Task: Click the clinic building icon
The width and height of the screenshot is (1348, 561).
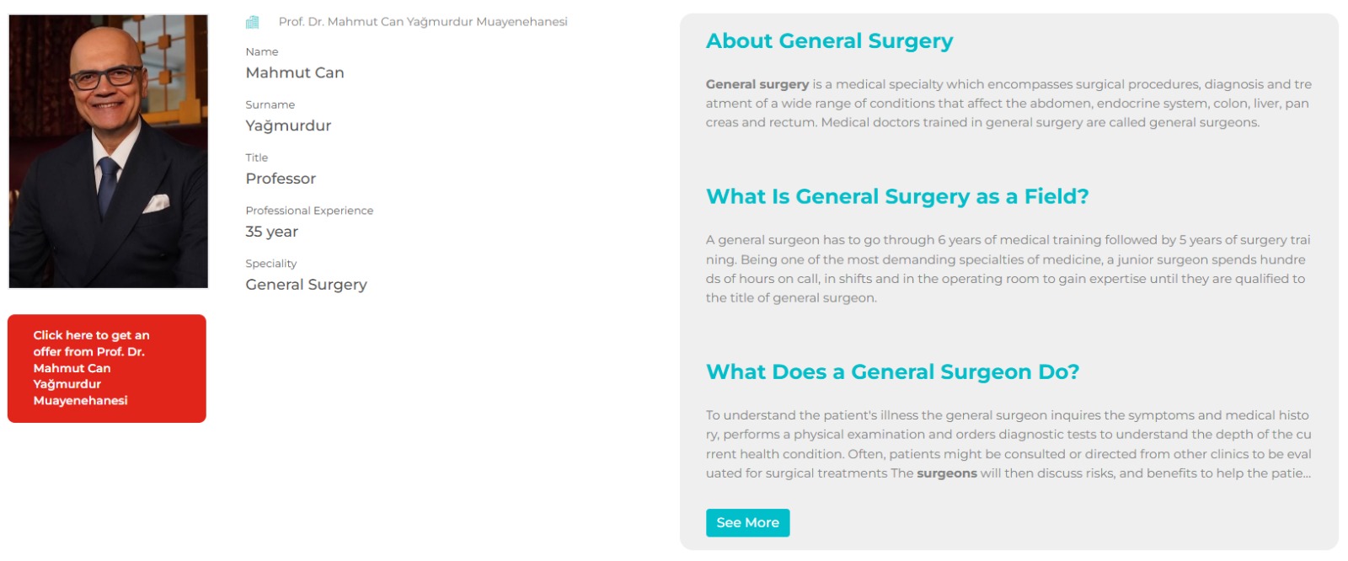Action: [252, 22]
